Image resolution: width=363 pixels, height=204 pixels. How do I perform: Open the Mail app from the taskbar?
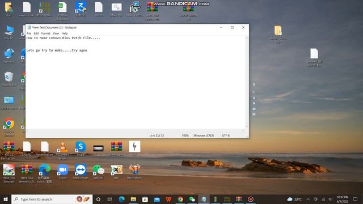click(x=157, y=199)
